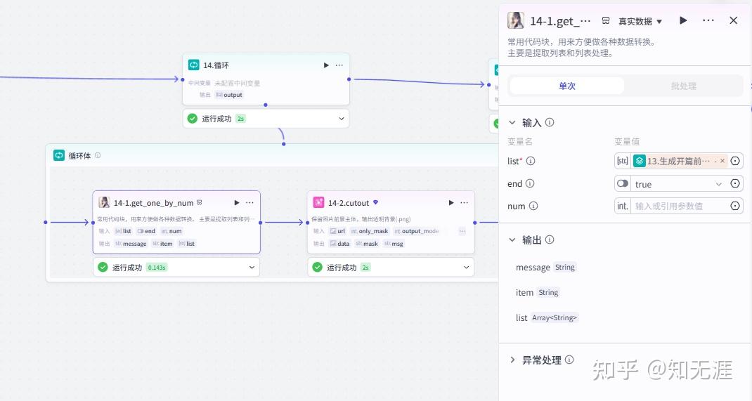This screenshot has height=401, width=752.
Task: Switch to 单次 tab
Action: coord(567,86)
